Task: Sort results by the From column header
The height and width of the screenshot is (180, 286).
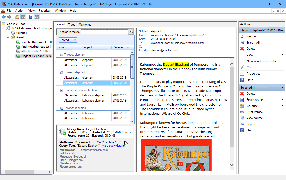Action: click(69, 47)
